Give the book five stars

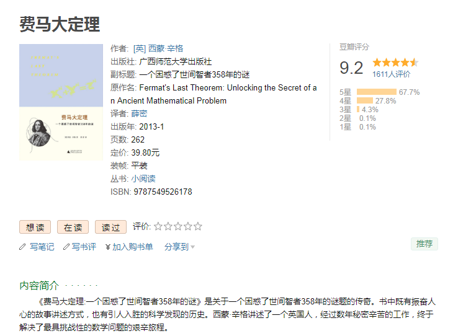coord(197,227)
